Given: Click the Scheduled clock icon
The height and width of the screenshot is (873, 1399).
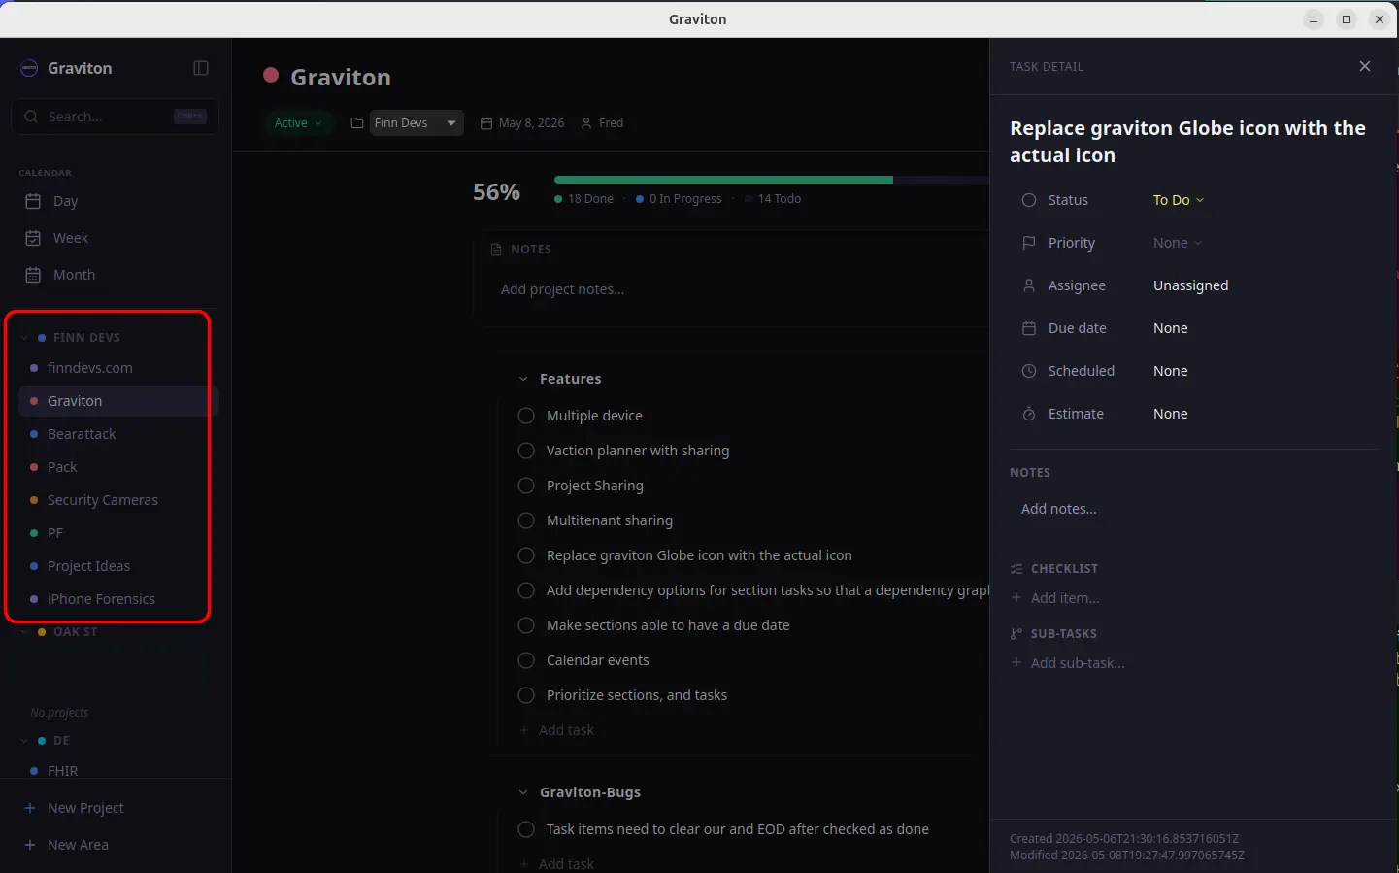Looking at the screenshot, I should (1029, 371).
